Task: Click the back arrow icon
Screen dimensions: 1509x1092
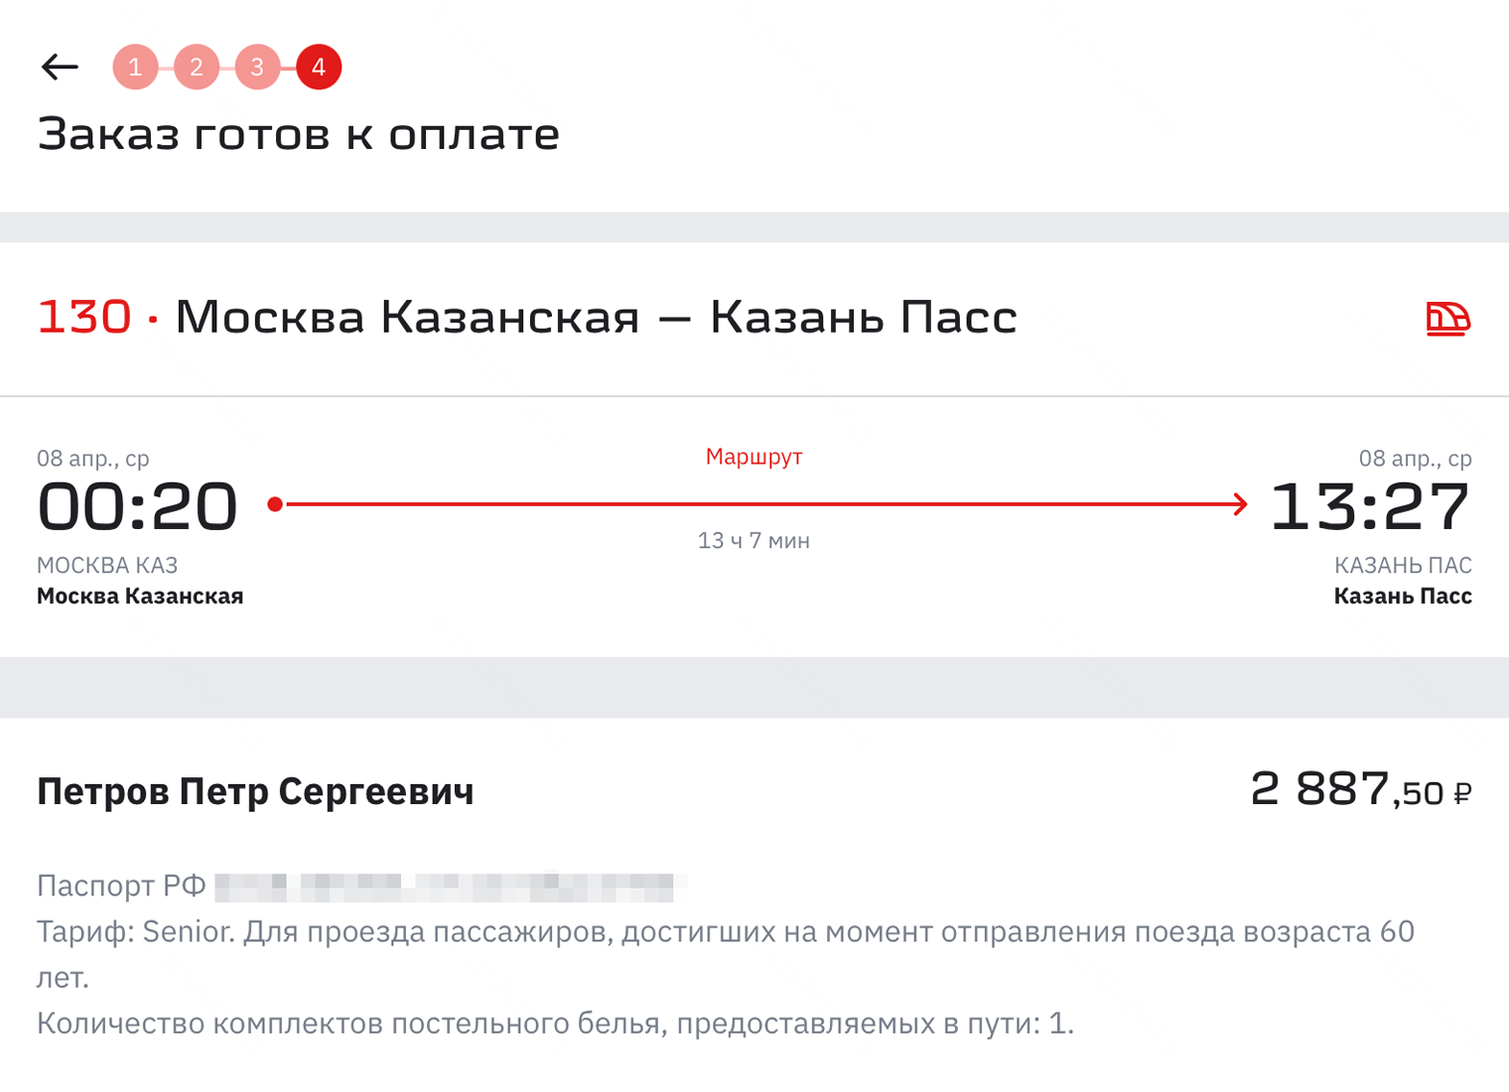Action: [60, 67]
